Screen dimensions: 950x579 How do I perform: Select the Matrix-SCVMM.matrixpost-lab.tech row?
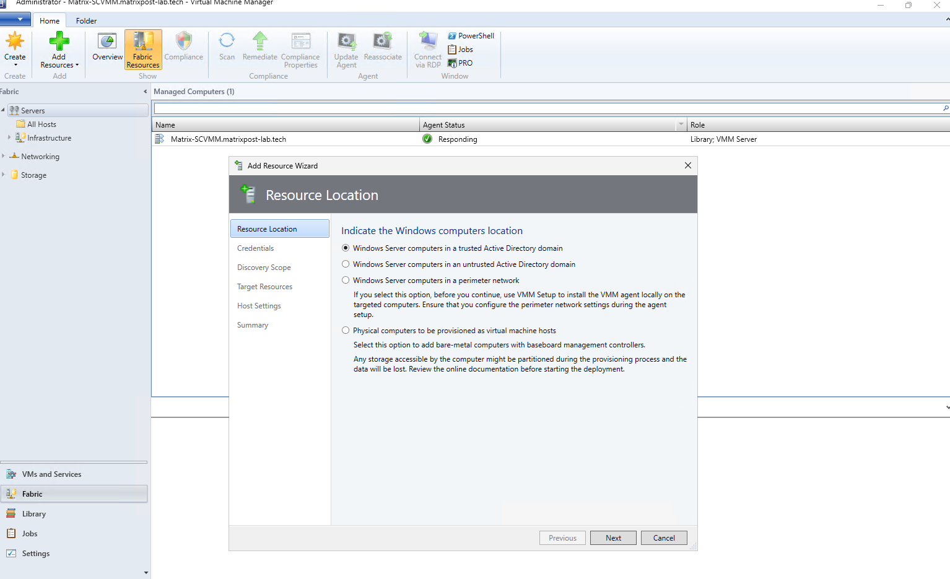pos(551,139)
